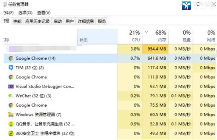The width and height of the screenshot is (217, 140).
Task: Click the 360安全卫士 process icon
Action: point(11,133)
